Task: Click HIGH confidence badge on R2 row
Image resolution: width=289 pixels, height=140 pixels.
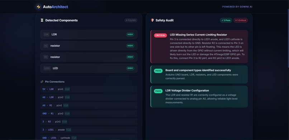Action: 130,57
